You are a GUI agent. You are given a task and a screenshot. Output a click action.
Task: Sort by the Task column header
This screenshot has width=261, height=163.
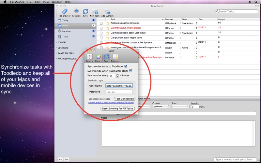tap(137, 19)
